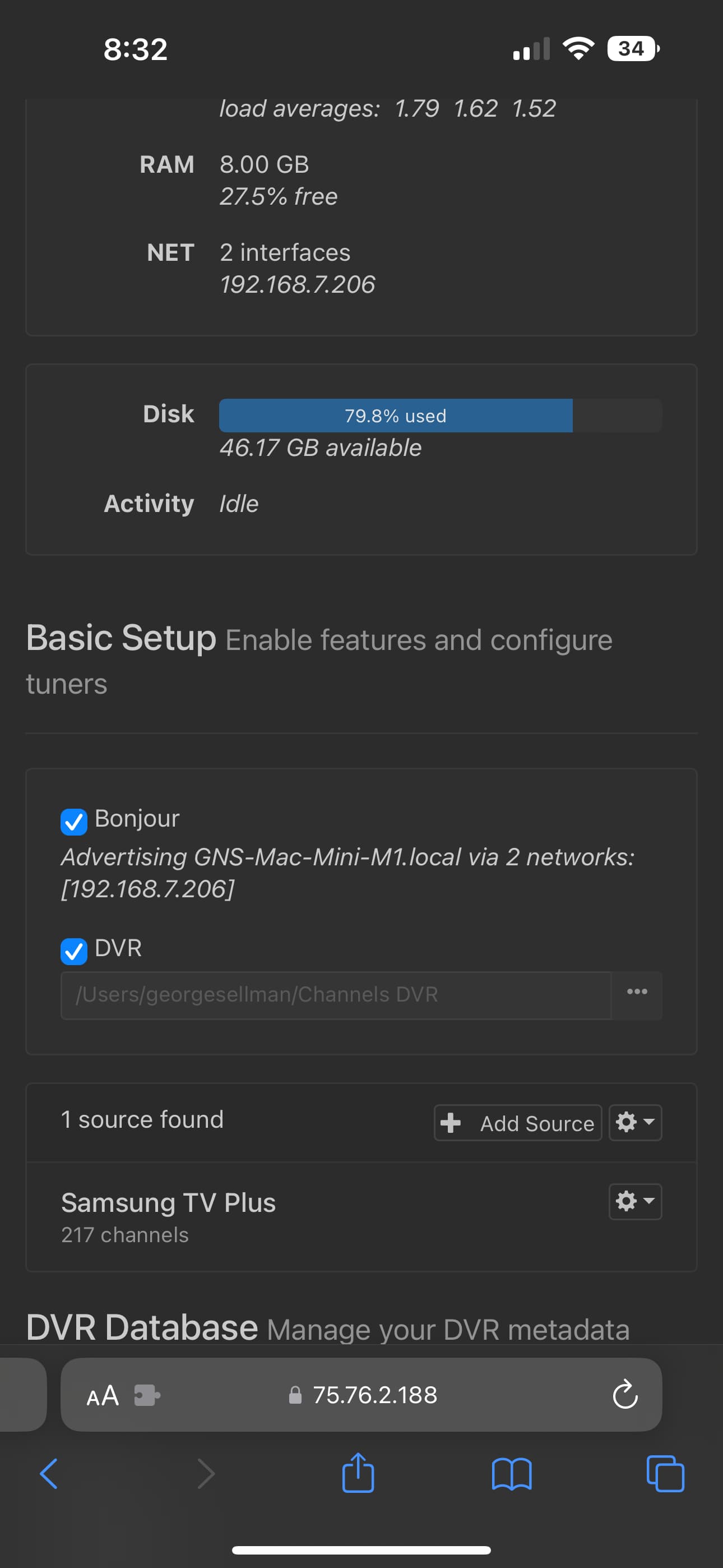Select the Samsung TV Plus source

point(169,1203)
